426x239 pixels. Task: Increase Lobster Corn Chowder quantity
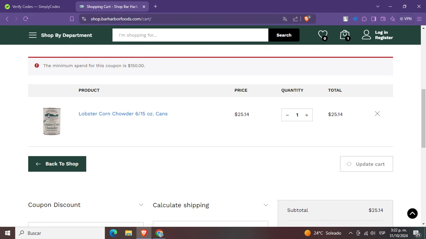[x=307, y=115]
